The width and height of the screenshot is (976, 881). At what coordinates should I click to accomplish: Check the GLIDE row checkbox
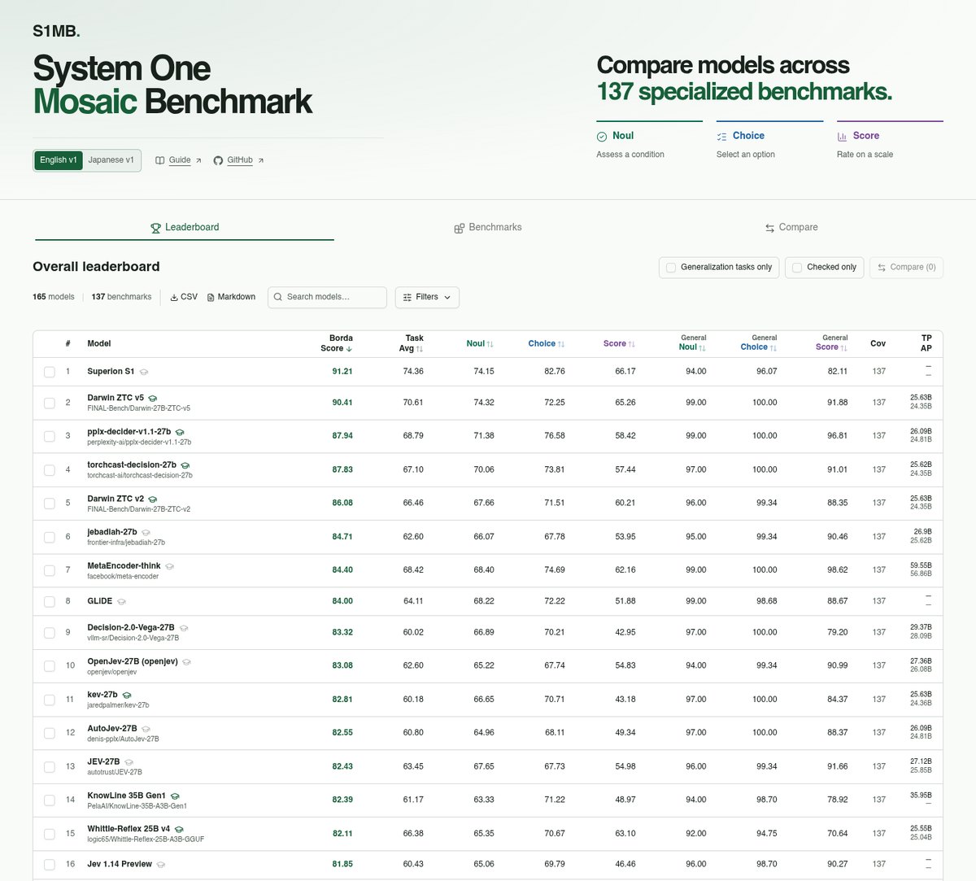click(50, 601)
